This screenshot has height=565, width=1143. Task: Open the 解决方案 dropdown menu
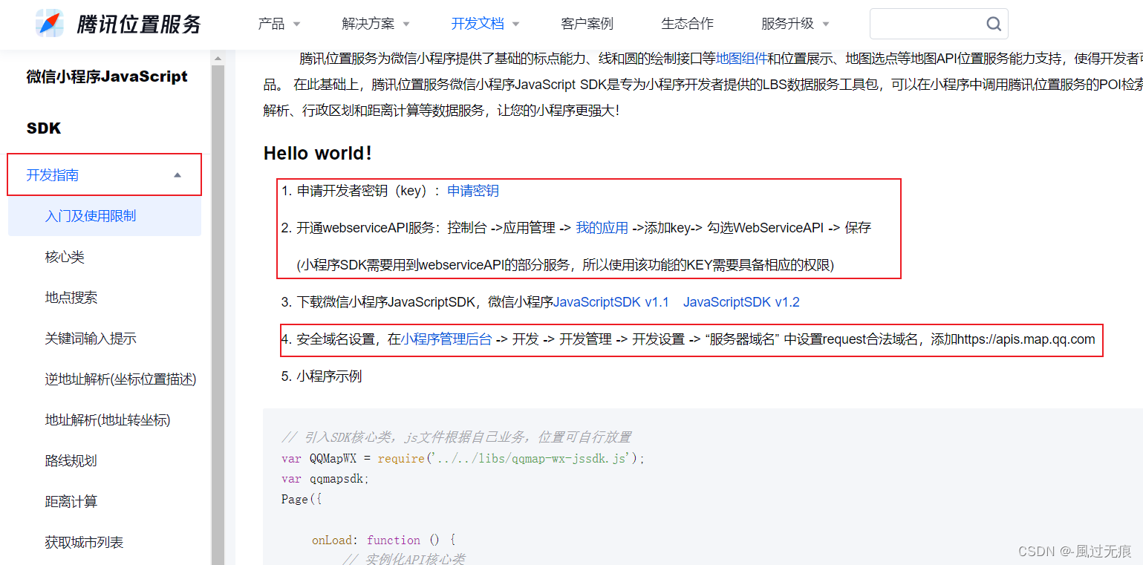[x=376, y=24]
